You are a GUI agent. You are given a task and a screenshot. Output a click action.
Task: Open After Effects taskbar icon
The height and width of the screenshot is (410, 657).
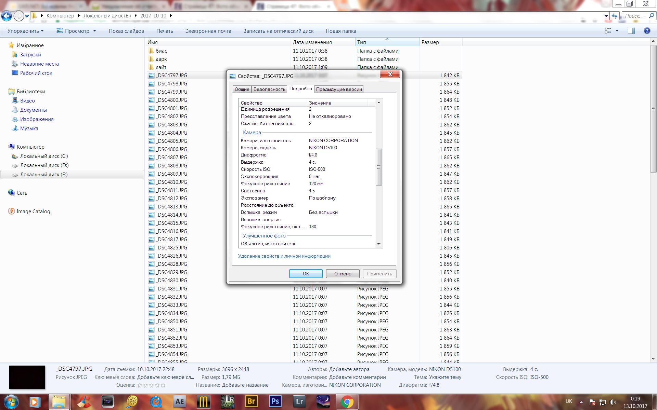pyautogui.click(x=179, y=401)
